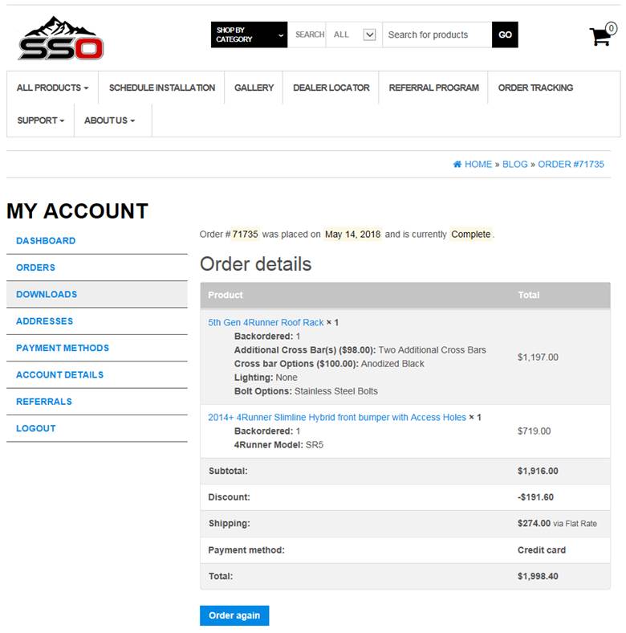Screen dimensions: 626x633
Task: Select Two Additional Cross Bars text
Action: click(x=432, y=350)
